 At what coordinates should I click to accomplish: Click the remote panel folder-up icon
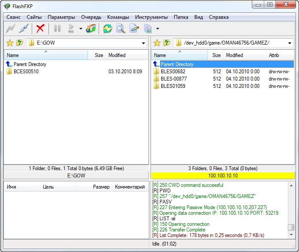(x=167, y=43)
